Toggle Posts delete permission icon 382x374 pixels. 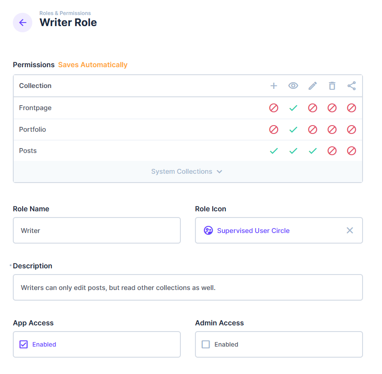[x=332, y=151]
